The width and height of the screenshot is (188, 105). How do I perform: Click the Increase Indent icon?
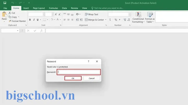pos(81,20)
